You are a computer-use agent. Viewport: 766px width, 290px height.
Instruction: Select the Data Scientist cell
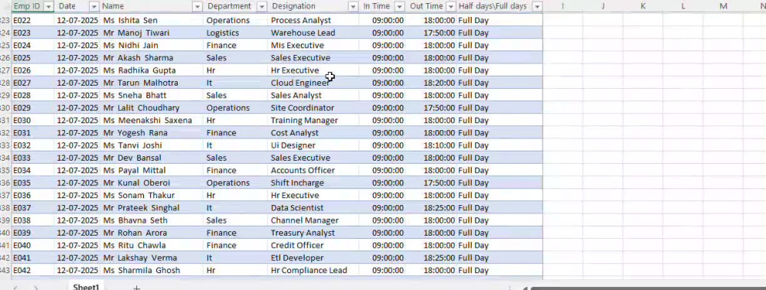[313, 208]
